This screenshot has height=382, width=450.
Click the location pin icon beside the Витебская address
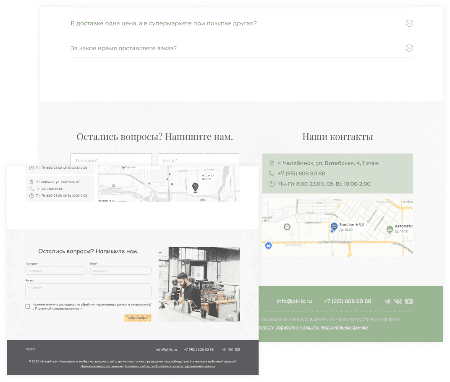272,163
